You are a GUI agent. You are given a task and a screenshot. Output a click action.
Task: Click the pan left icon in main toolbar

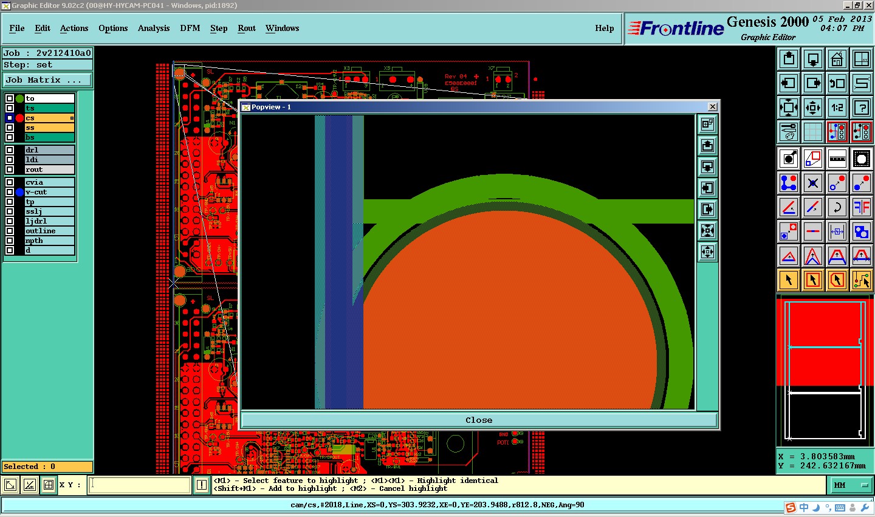coord(789,83)
